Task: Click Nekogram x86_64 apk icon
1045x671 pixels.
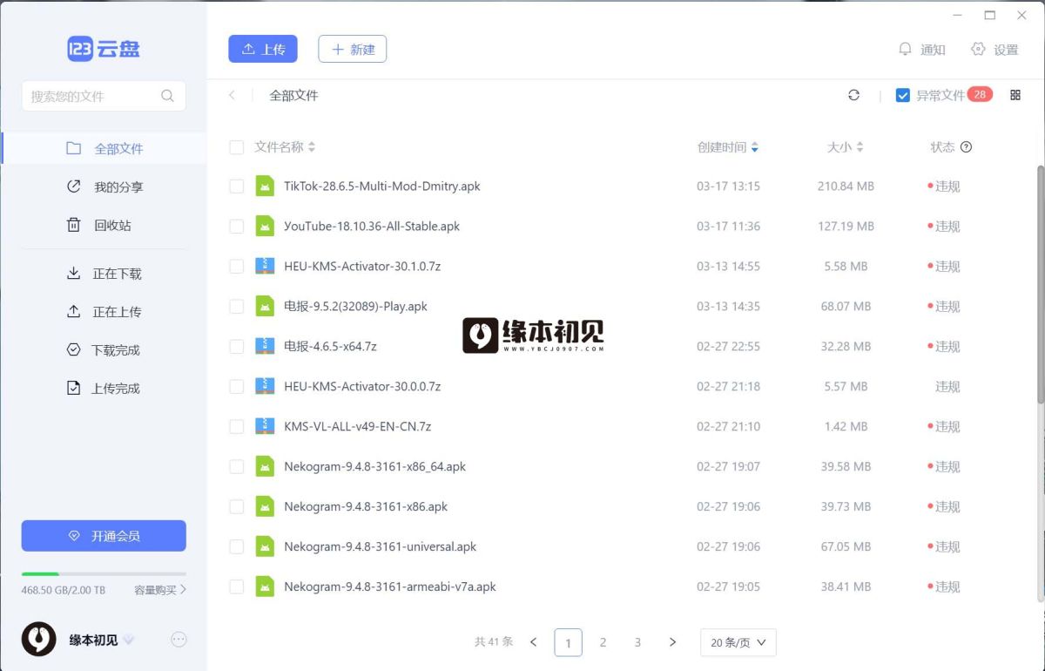Action: pos(265,466)
